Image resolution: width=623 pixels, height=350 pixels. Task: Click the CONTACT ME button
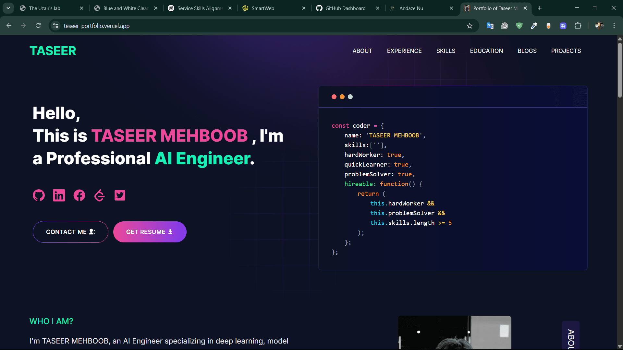(x=70, y=232)
